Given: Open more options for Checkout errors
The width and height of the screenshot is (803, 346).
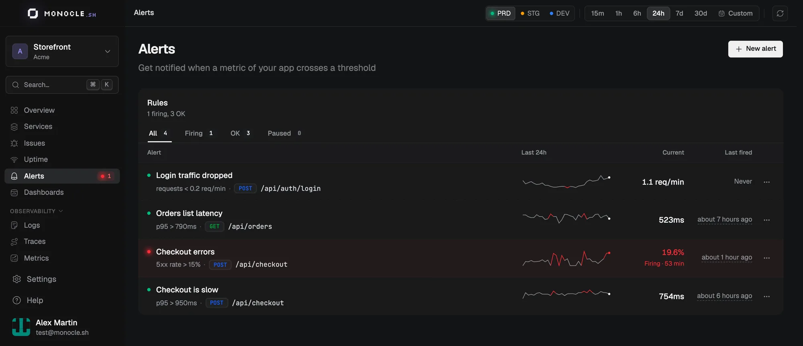Looking at the screenshot, I should (767, 258).
